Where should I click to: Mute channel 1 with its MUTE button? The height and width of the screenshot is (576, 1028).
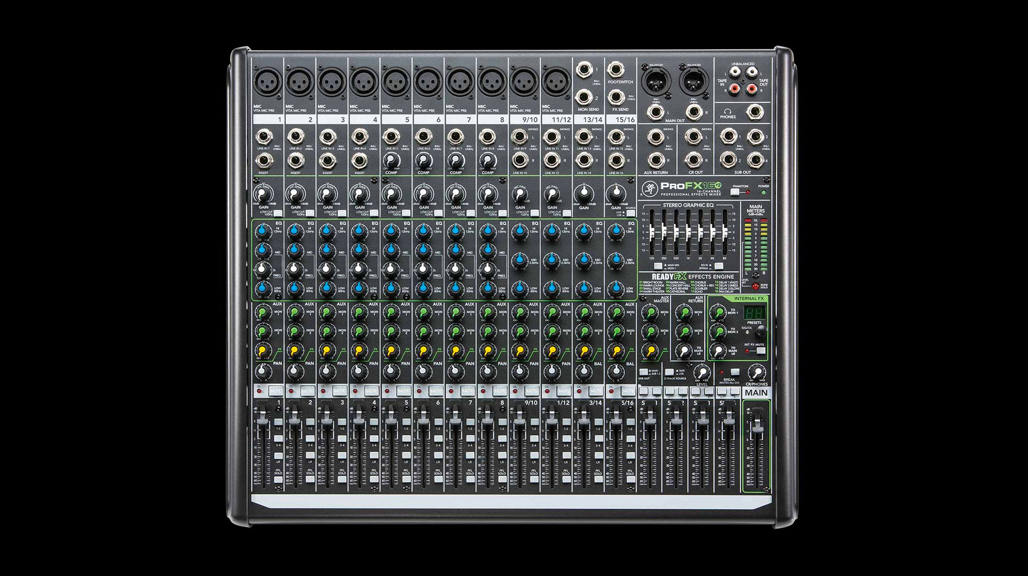[276, 391]
